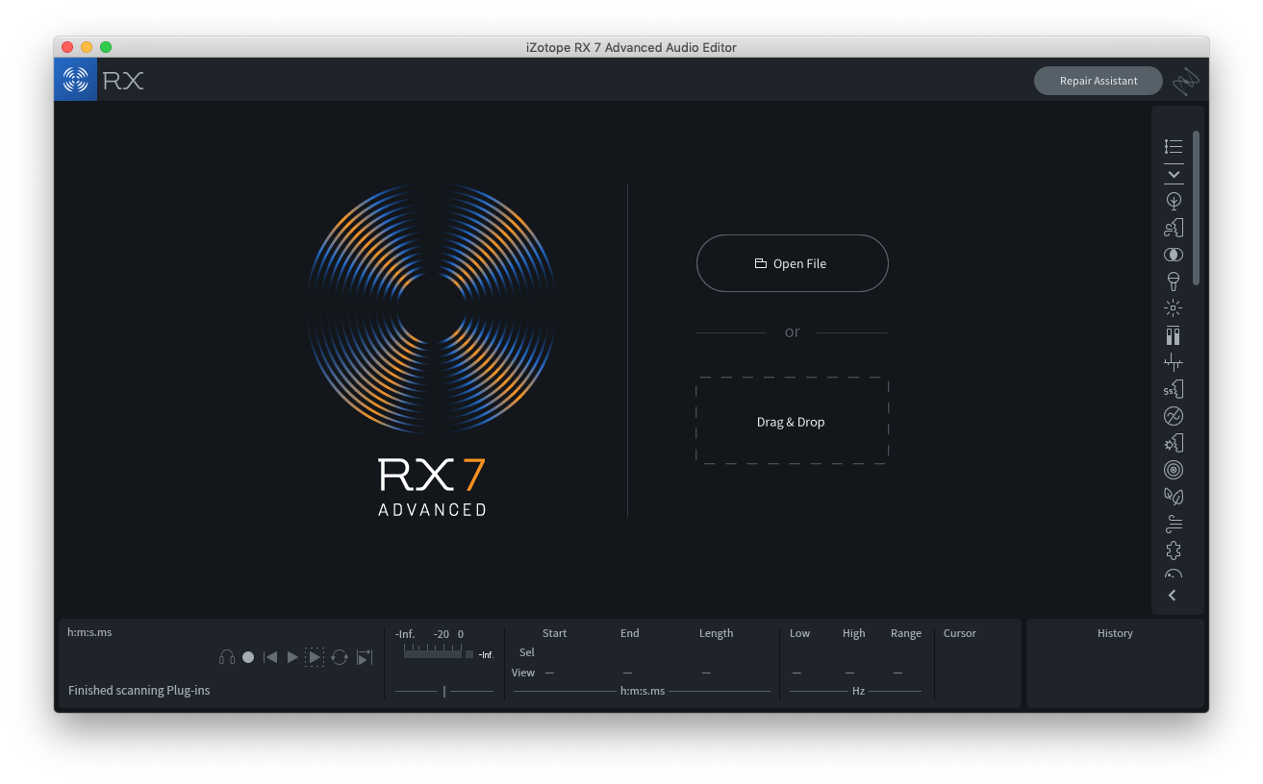Click the Play Selection button
1263x784 pixels.
315,657
